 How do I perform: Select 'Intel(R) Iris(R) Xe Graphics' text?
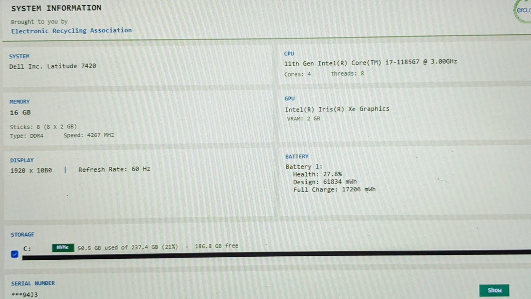(x=337, y=109)
